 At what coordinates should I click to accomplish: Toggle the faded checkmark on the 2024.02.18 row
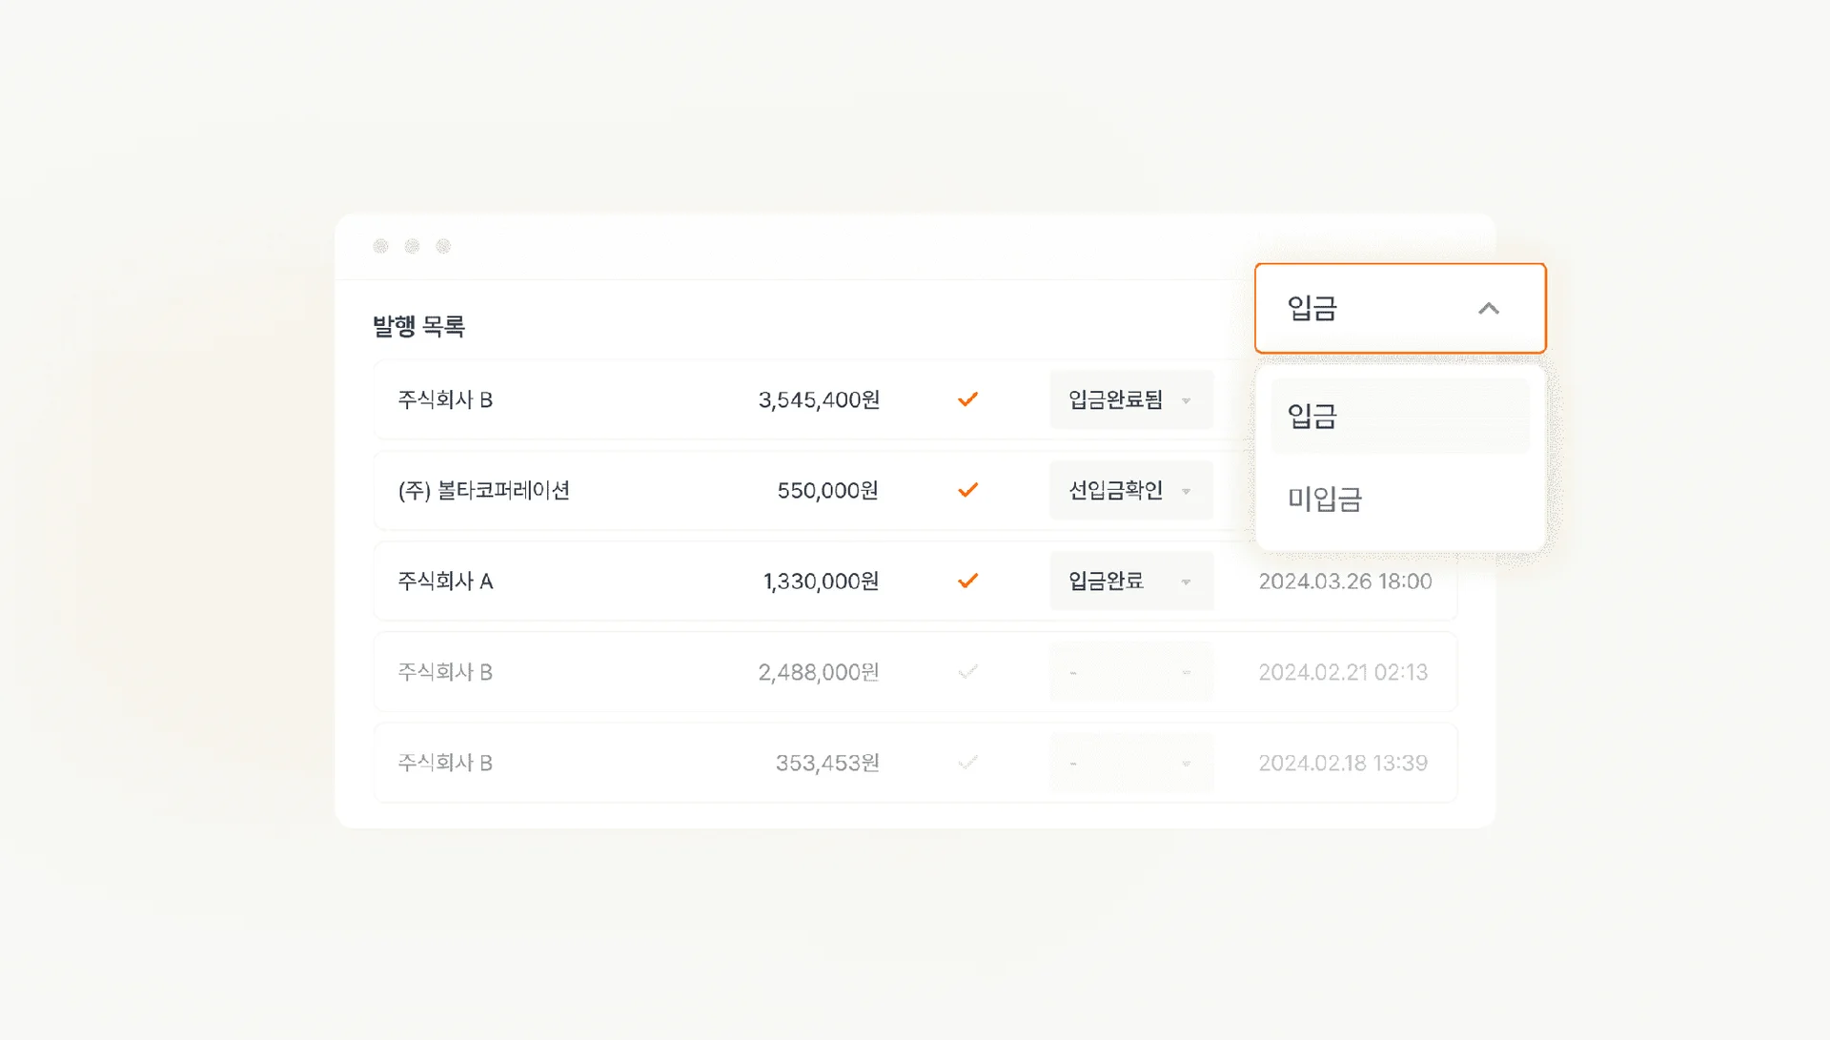coord(968,762)
